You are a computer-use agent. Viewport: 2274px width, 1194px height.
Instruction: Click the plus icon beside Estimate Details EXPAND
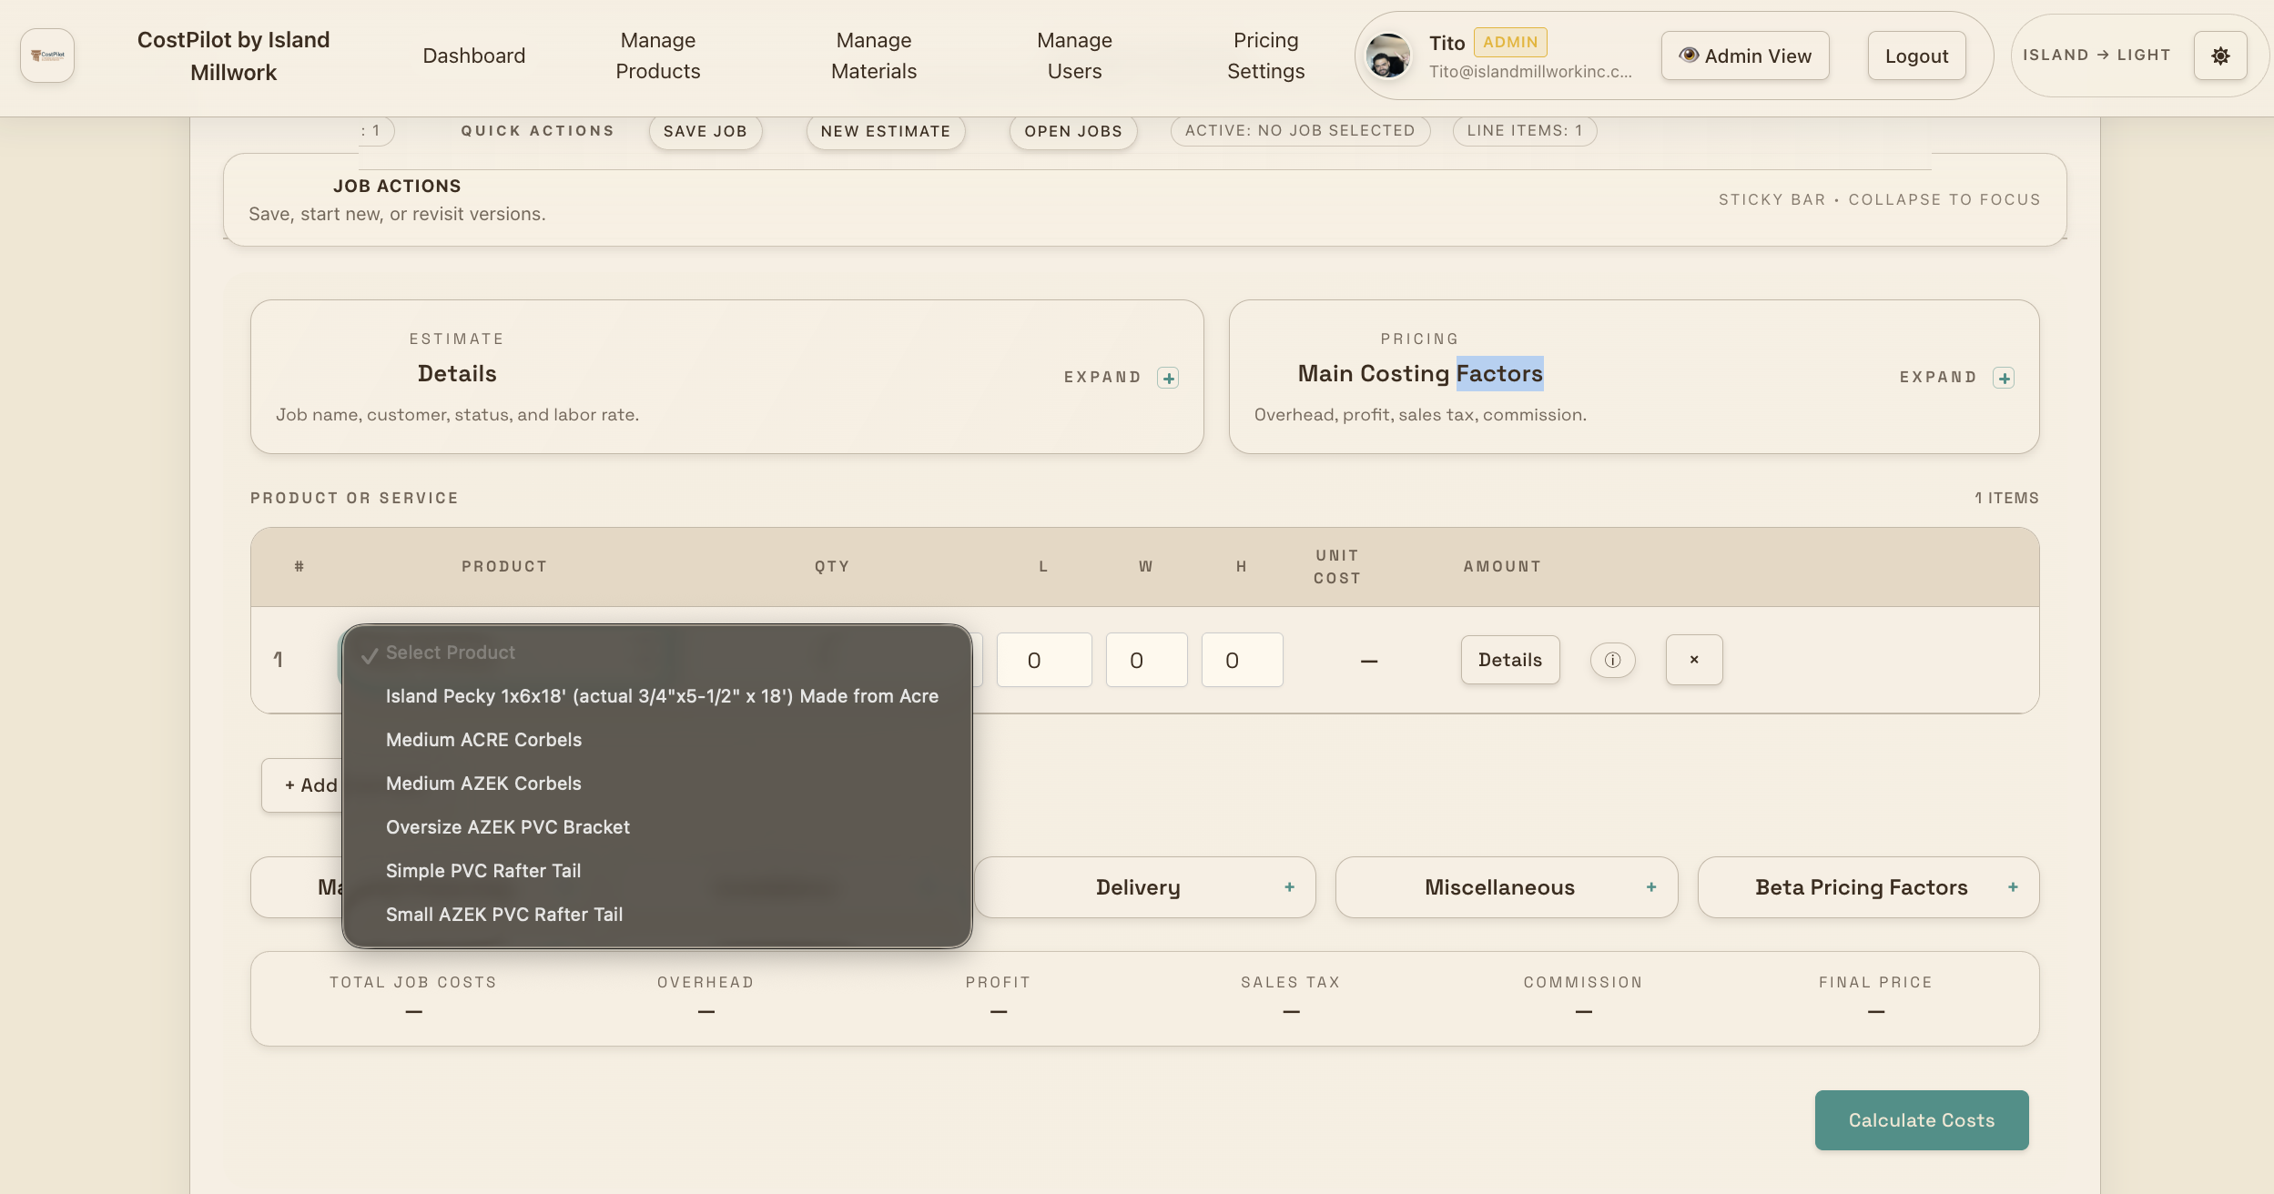coord(1168,378)
